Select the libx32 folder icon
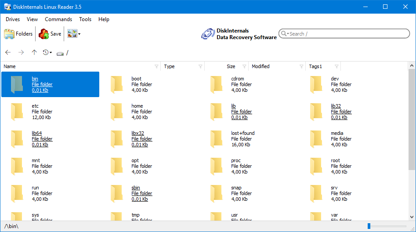The width and height of the screenshot is (416, 232). 116,139
